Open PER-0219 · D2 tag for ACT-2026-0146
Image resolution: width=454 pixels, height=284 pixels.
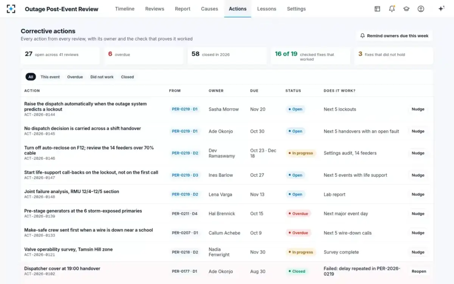(x=185, y=153)
